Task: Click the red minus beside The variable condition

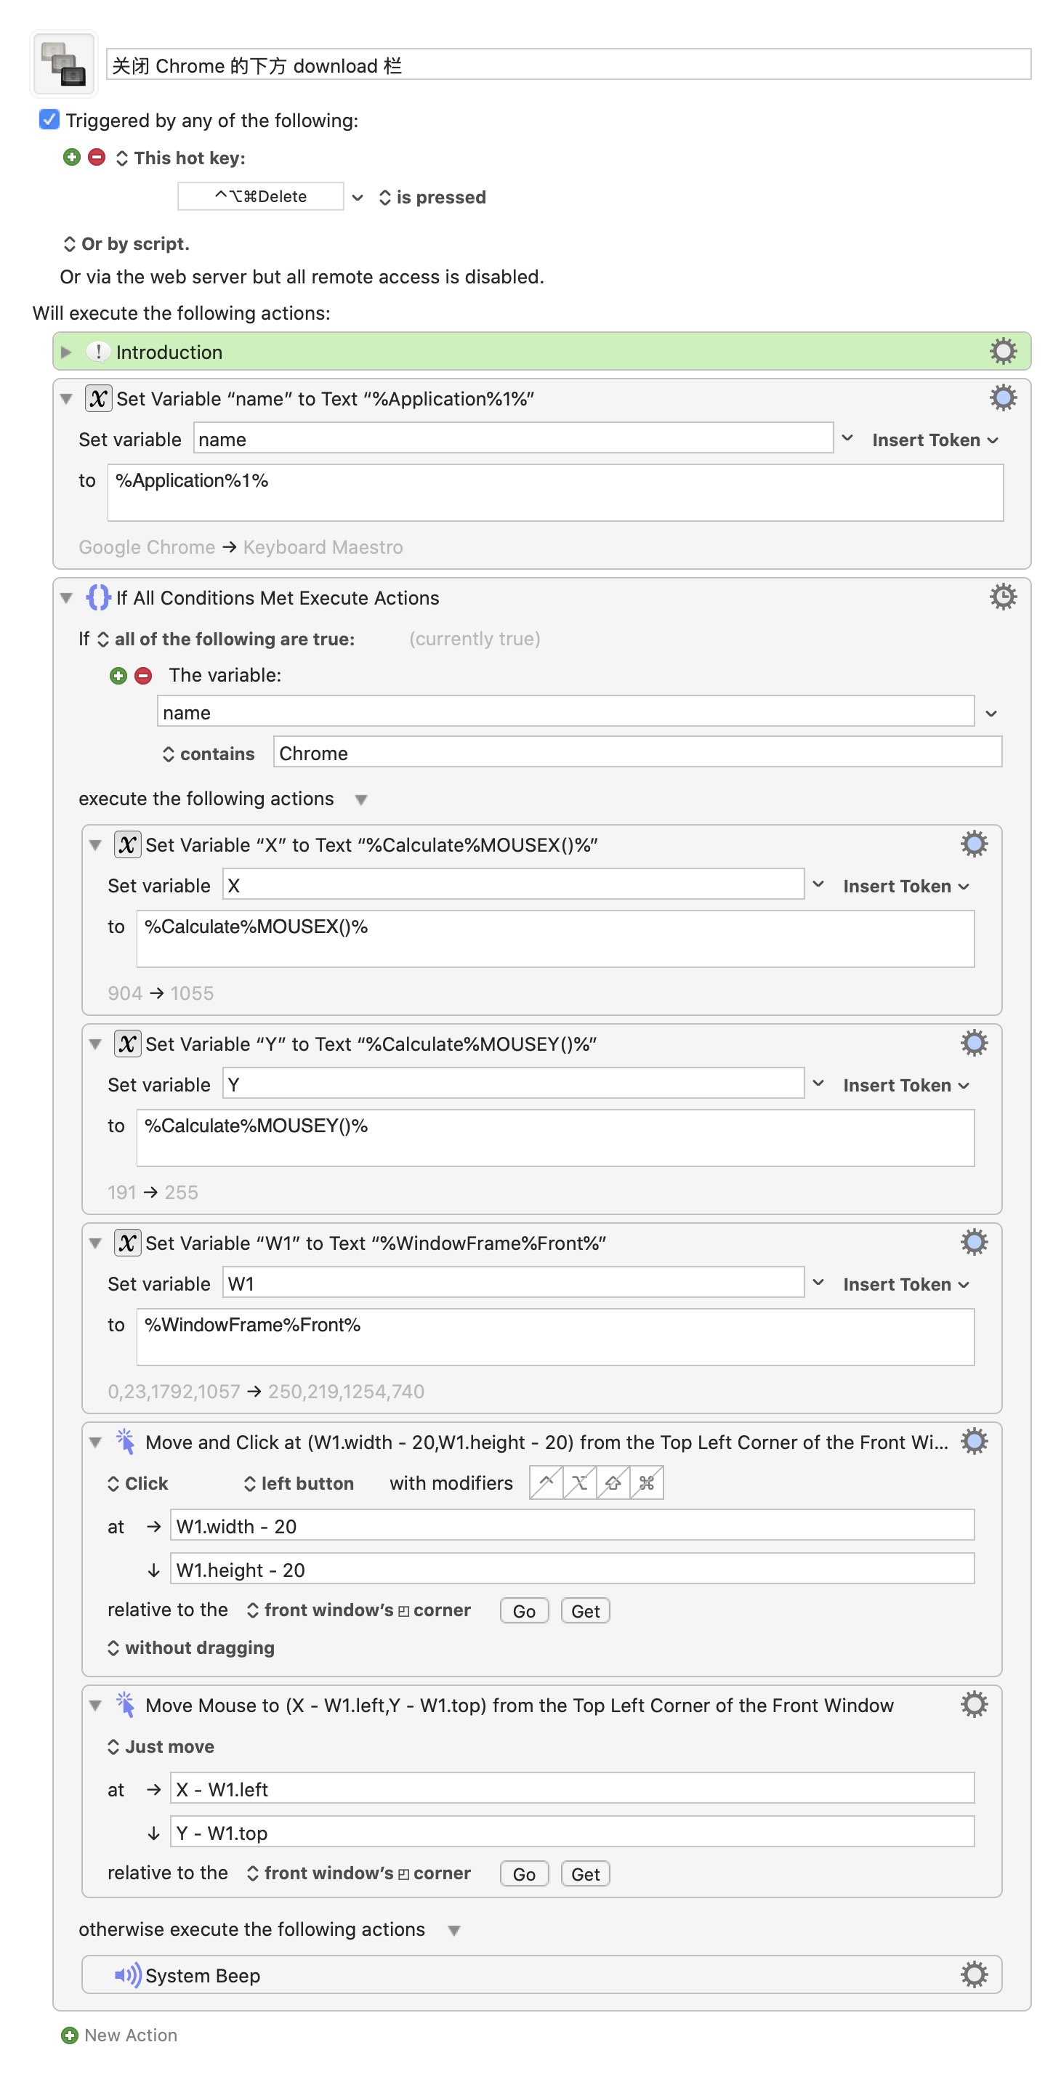Action: coord(143,674)
